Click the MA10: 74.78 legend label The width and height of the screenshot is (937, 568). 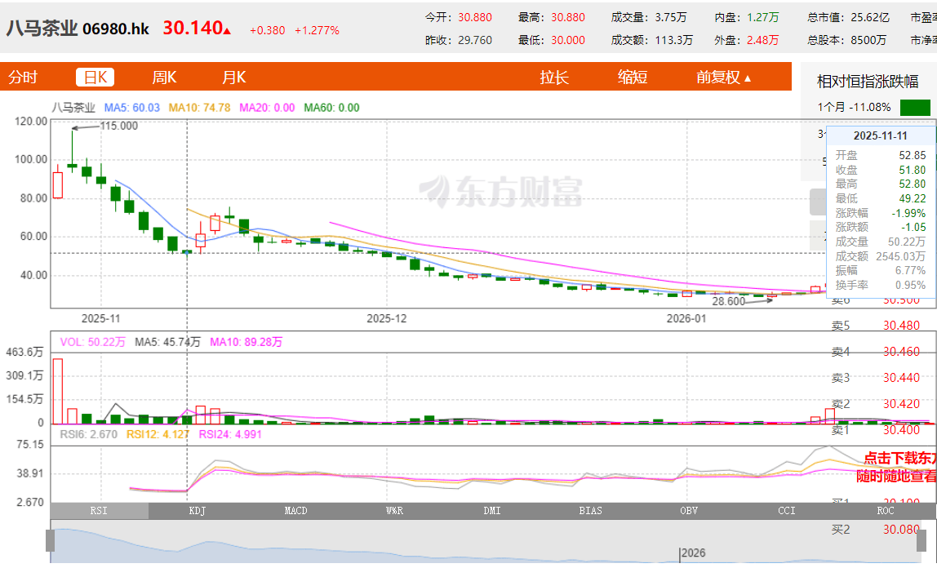click(x=200, y=108)
